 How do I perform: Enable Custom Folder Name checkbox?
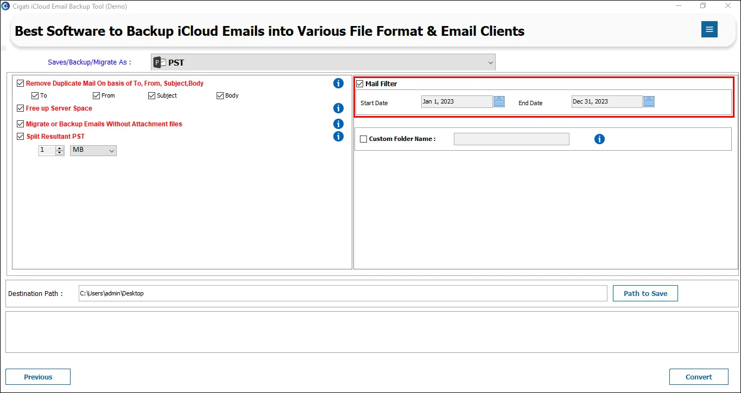coord(364,139)
